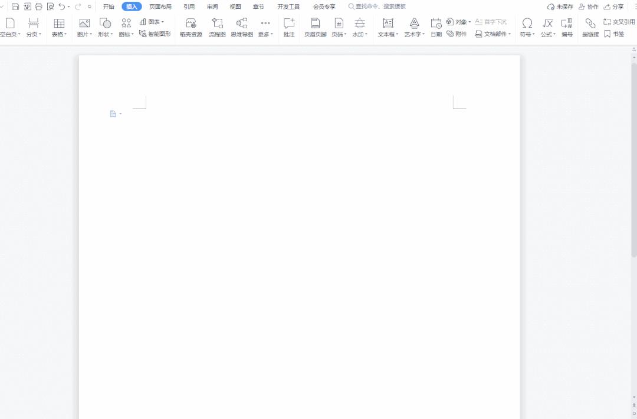Click the Save icon in quick access toolbar
This screenshot has height=419, width=637.
(15, 6)
